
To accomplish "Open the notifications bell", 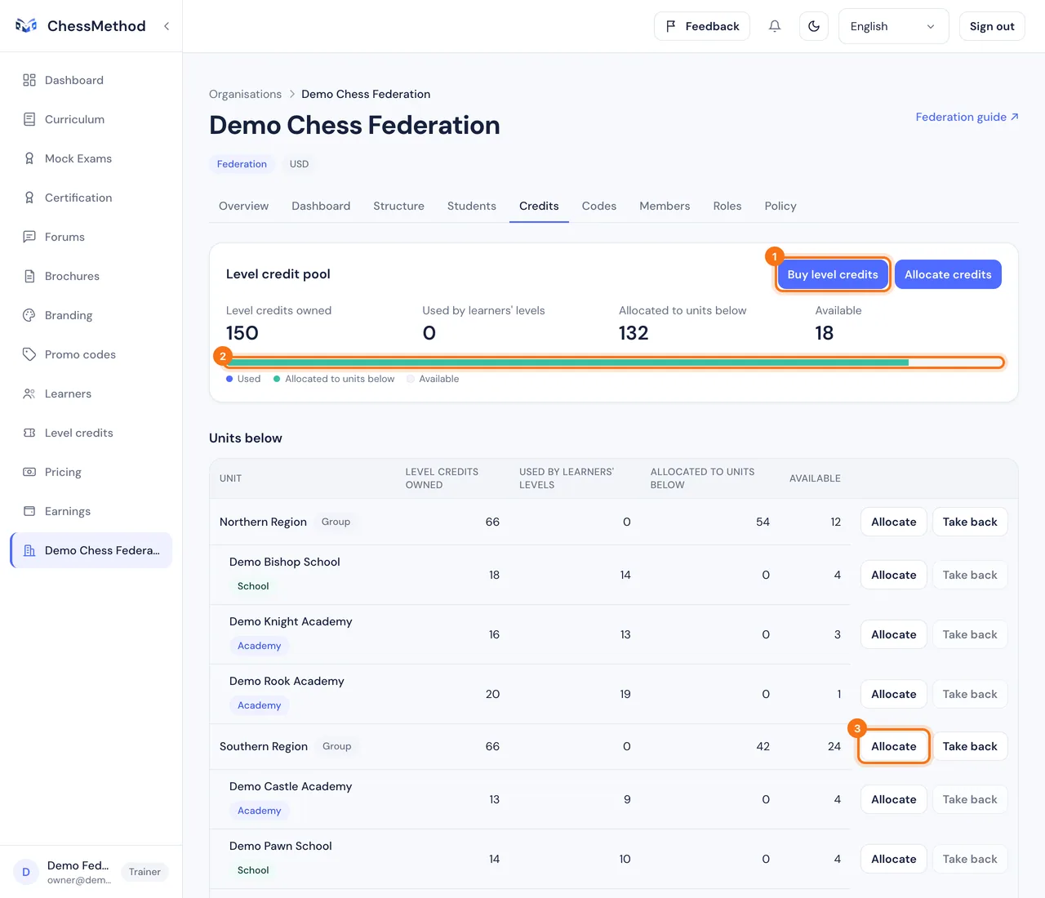I will (x=775, y=26).
